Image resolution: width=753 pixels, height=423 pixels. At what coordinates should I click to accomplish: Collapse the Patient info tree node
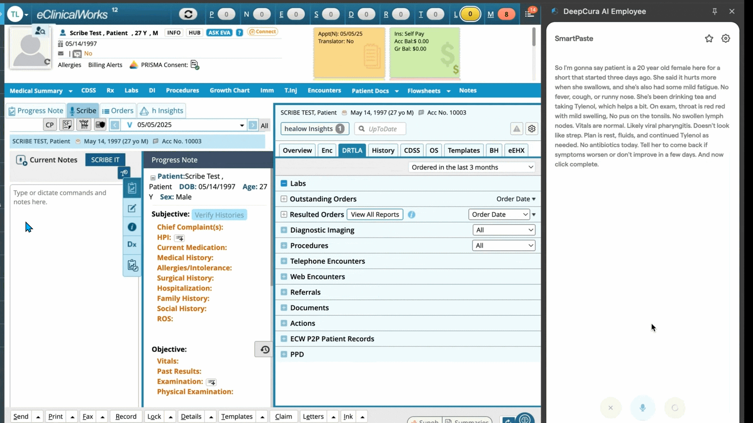pyautogui.click(x=153, y=177)
